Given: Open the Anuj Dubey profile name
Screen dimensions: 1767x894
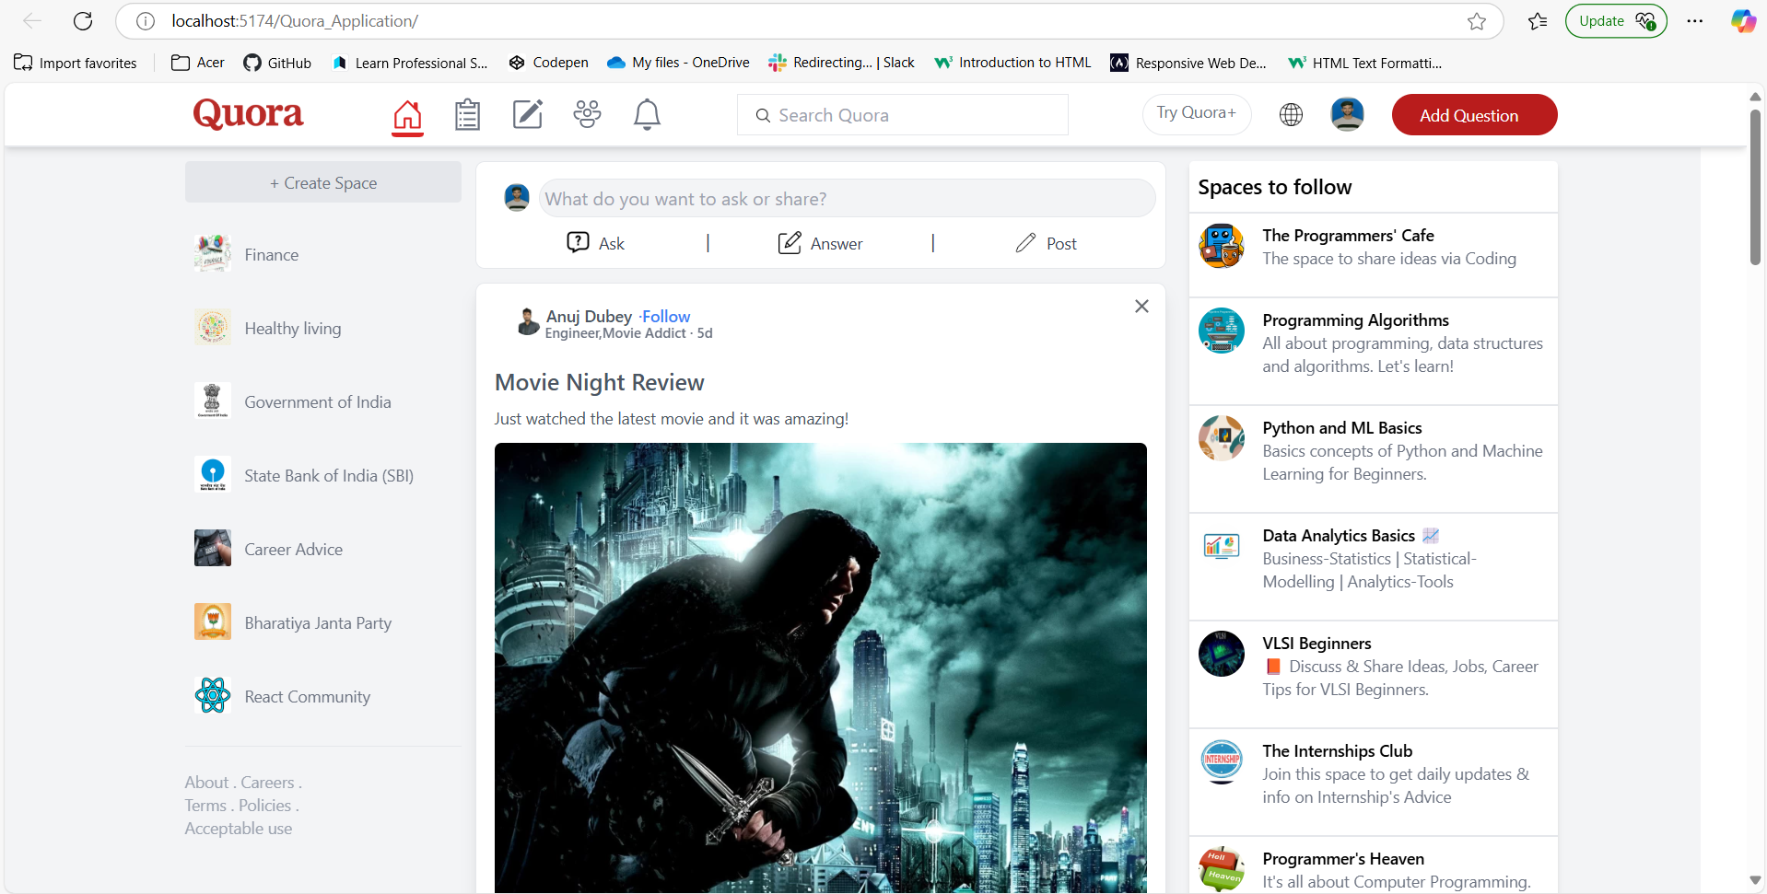Looking at the screenshot, I should tap(589, 316).
